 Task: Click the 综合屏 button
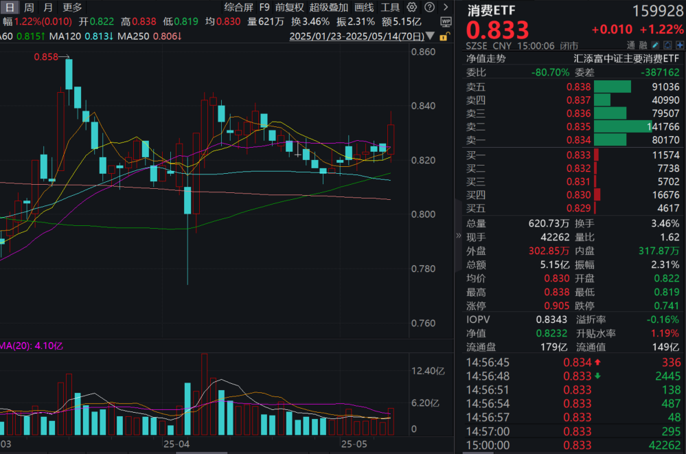point(238,8)
